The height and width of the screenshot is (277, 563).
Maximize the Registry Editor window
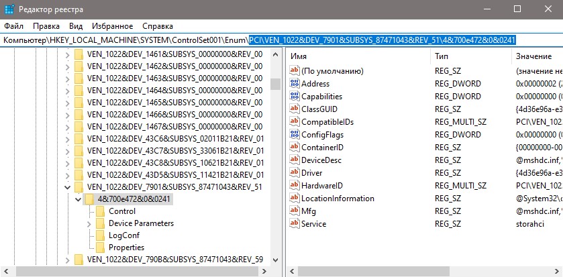pyautogui.click(x=517, y=9)
